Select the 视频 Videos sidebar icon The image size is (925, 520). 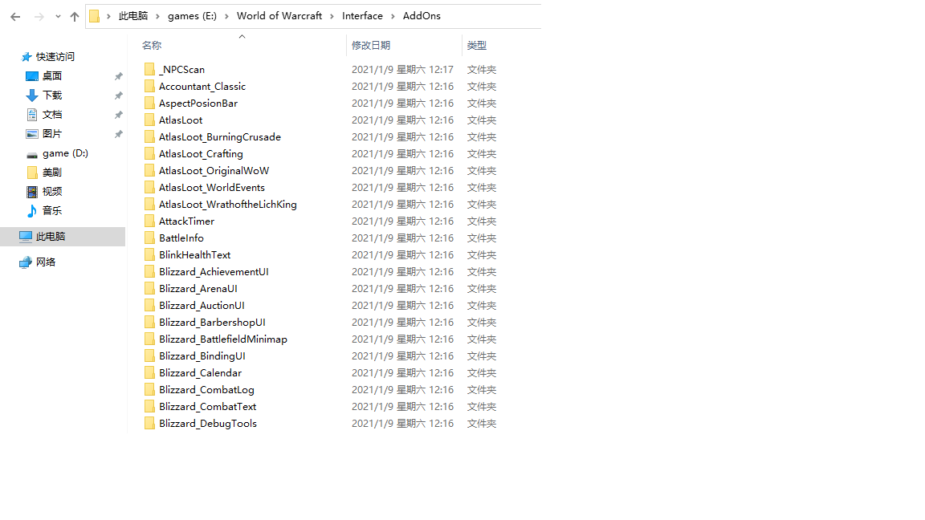tap(32, 192)
